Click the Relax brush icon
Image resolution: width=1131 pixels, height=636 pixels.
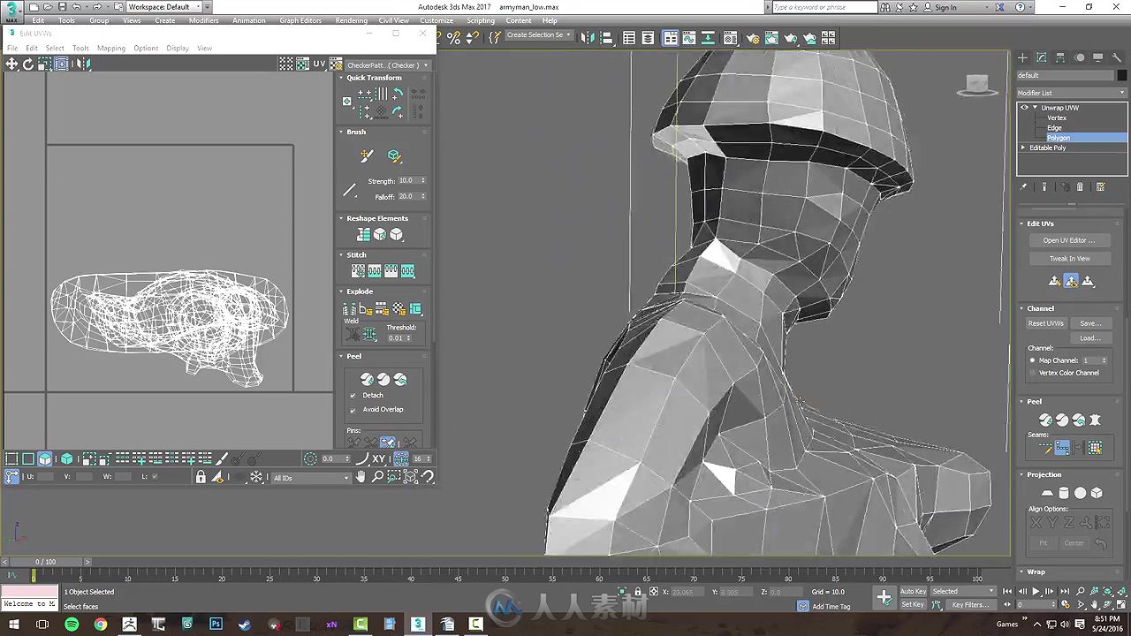(394, 155)
